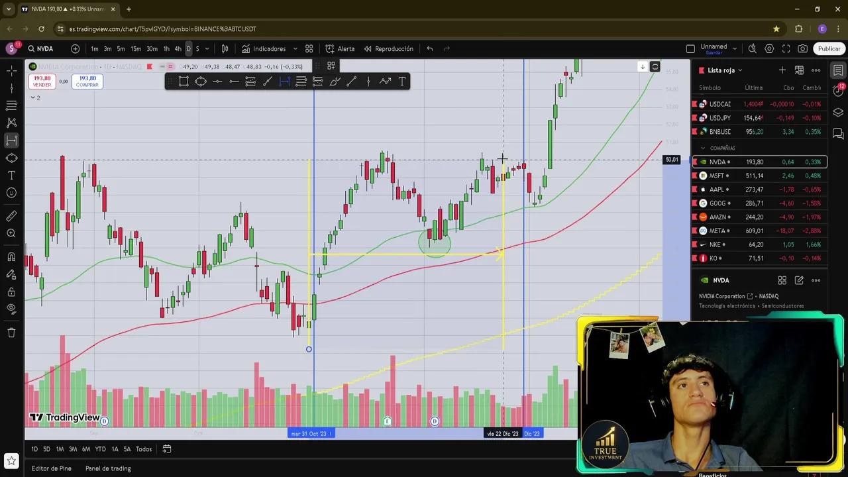
Task: Select the floating toolbar Text T tool
Action: [402, 81]
